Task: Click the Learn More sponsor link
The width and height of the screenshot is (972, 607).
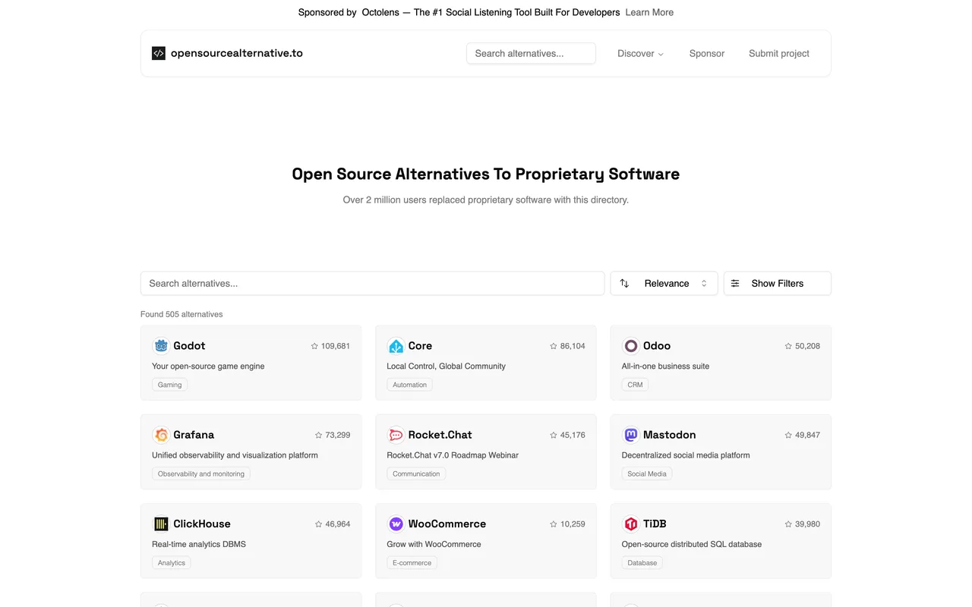Action: [x=649, y=12]
